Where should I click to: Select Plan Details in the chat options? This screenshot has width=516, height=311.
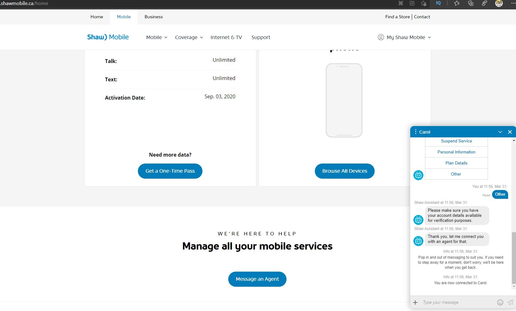click(x=456, y=163)
